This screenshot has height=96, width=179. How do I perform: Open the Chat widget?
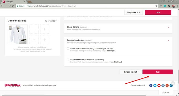tap(166, 92)
